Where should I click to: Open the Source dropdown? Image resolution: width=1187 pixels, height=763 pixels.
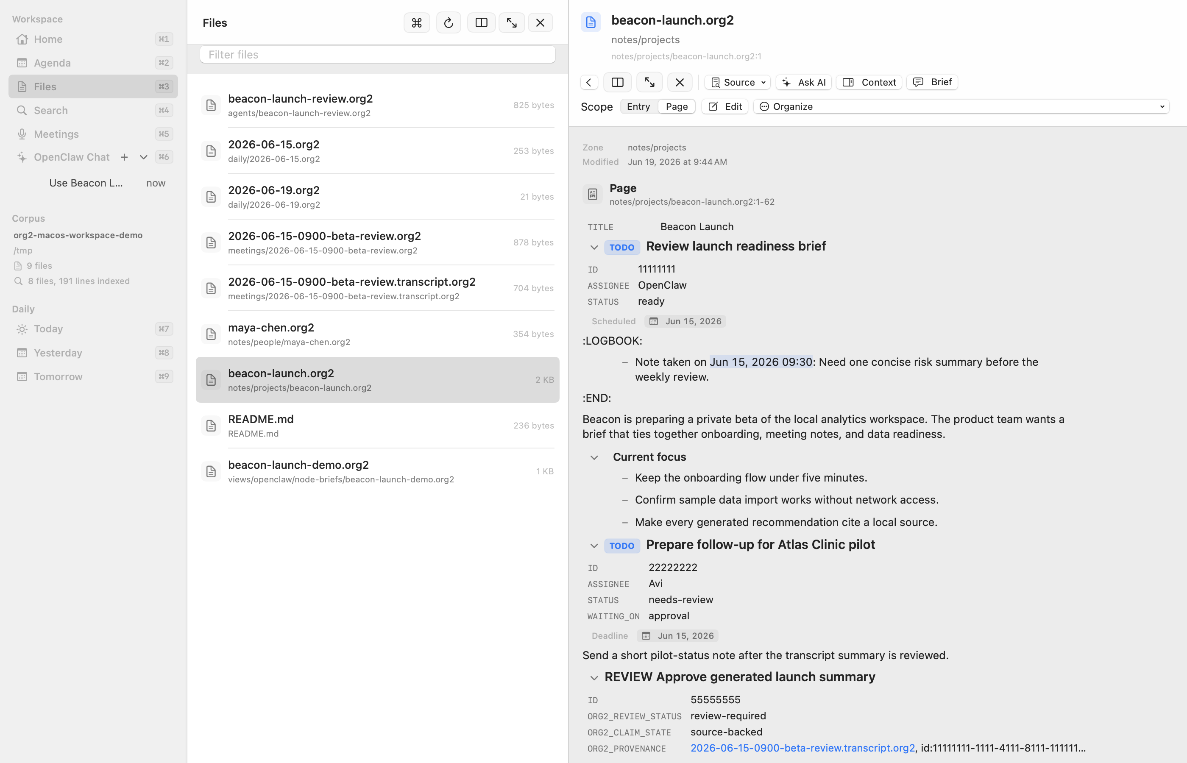point(737,82)
